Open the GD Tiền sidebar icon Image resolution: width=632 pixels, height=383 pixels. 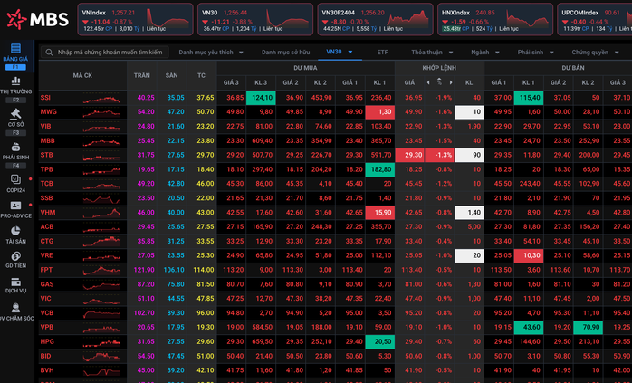[x=15, y=256]
